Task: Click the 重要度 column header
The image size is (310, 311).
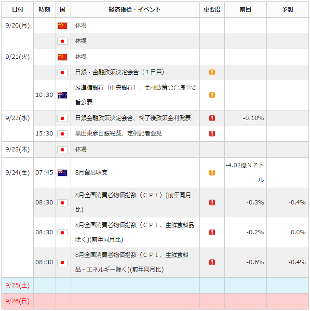Action: point(212,10)
